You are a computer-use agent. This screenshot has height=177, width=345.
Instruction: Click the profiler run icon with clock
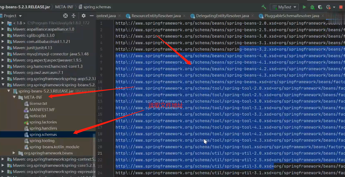coord(328,7)
